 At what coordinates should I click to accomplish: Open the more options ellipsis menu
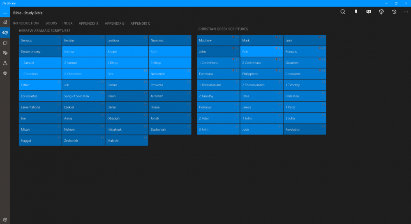click(x=406, y=12)
